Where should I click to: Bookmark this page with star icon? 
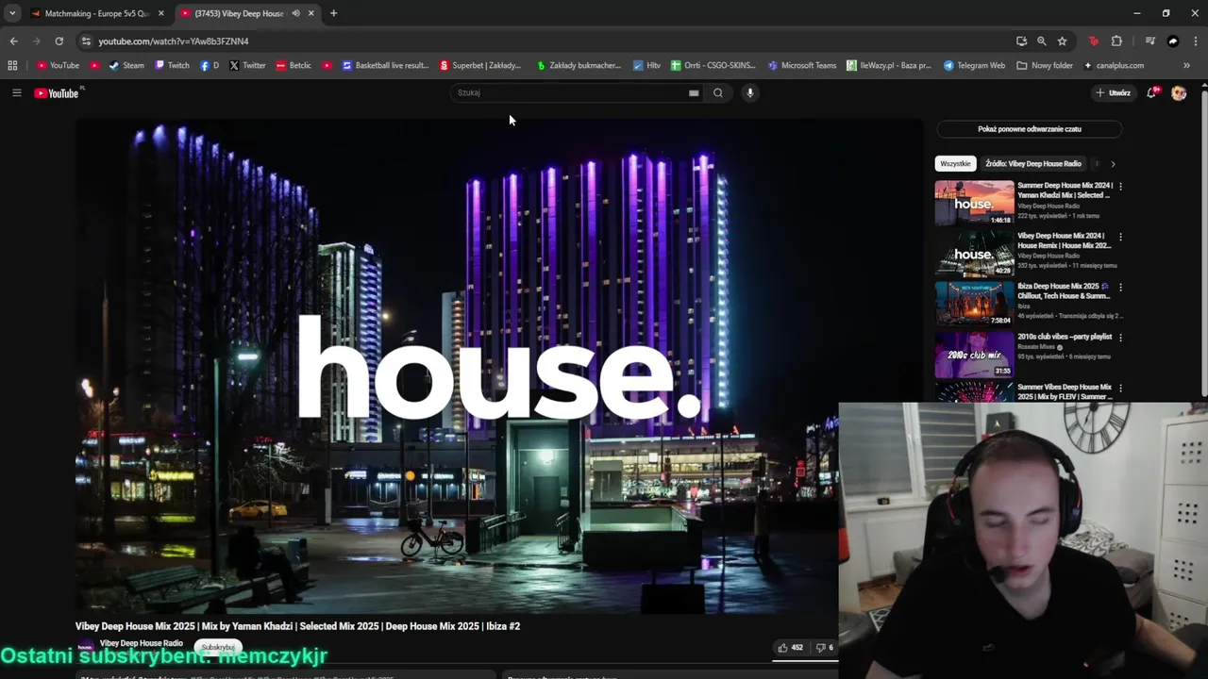[x=1062, y=41]
